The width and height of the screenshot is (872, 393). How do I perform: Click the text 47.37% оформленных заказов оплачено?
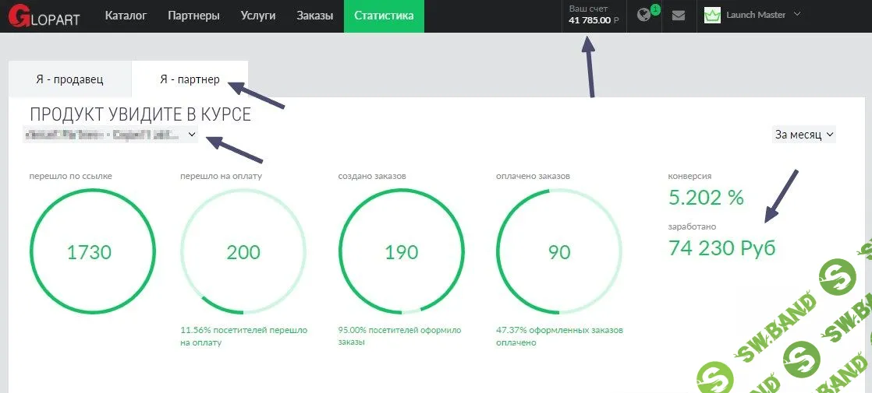tap(559, 336)
